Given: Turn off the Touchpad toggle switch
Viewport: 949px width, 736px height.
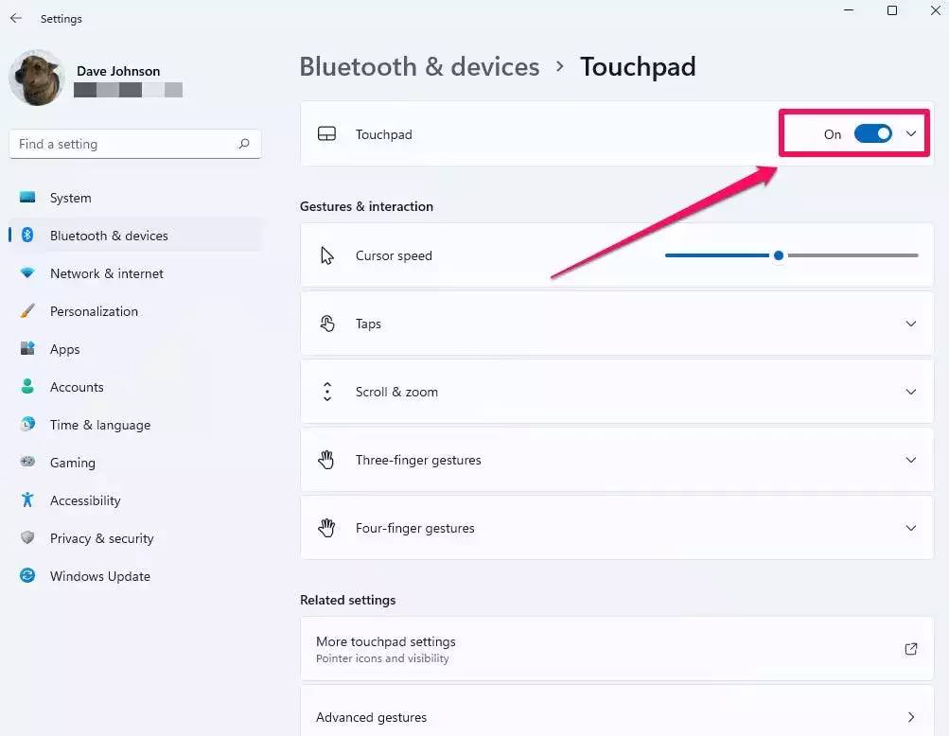Looking at the screenshot, I should (872, 134).
